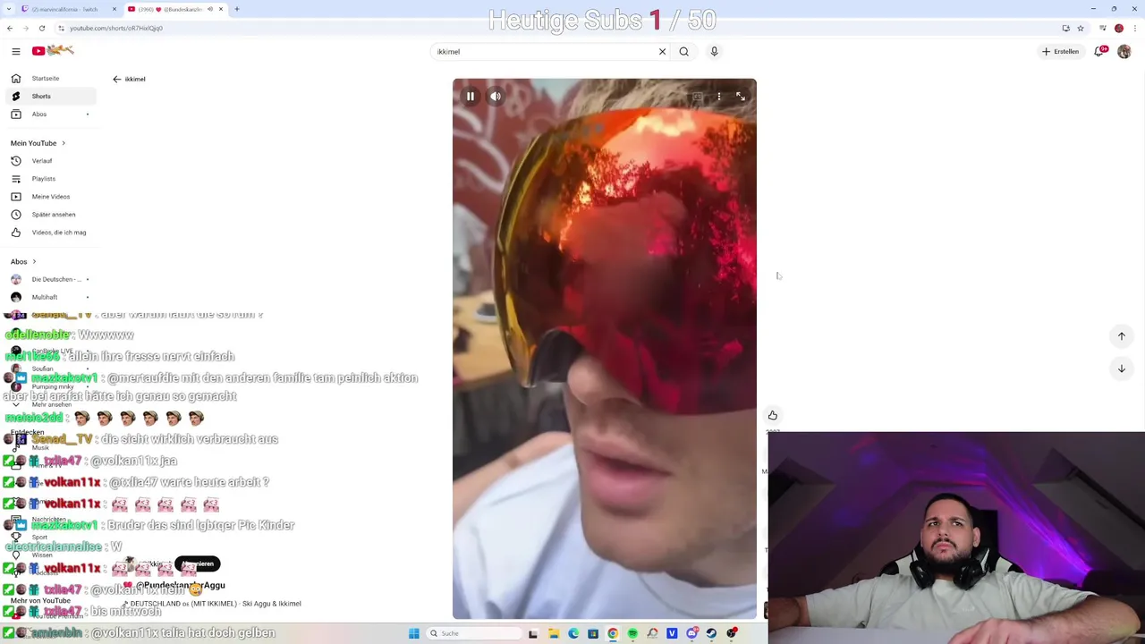Open a new browser tab
1145x644 pixels.
pos(237,9)
